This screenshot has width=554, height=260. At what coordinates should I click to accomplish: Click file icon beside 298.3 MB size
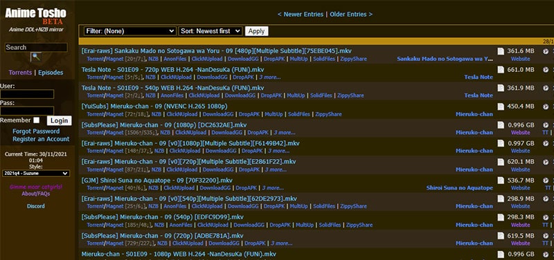[501, 217]
